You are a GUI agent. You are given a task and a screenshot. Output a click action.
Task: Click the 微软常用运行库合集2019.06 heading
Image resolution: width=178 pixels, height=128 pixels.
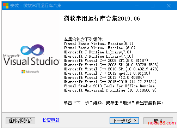coord(102,19)
